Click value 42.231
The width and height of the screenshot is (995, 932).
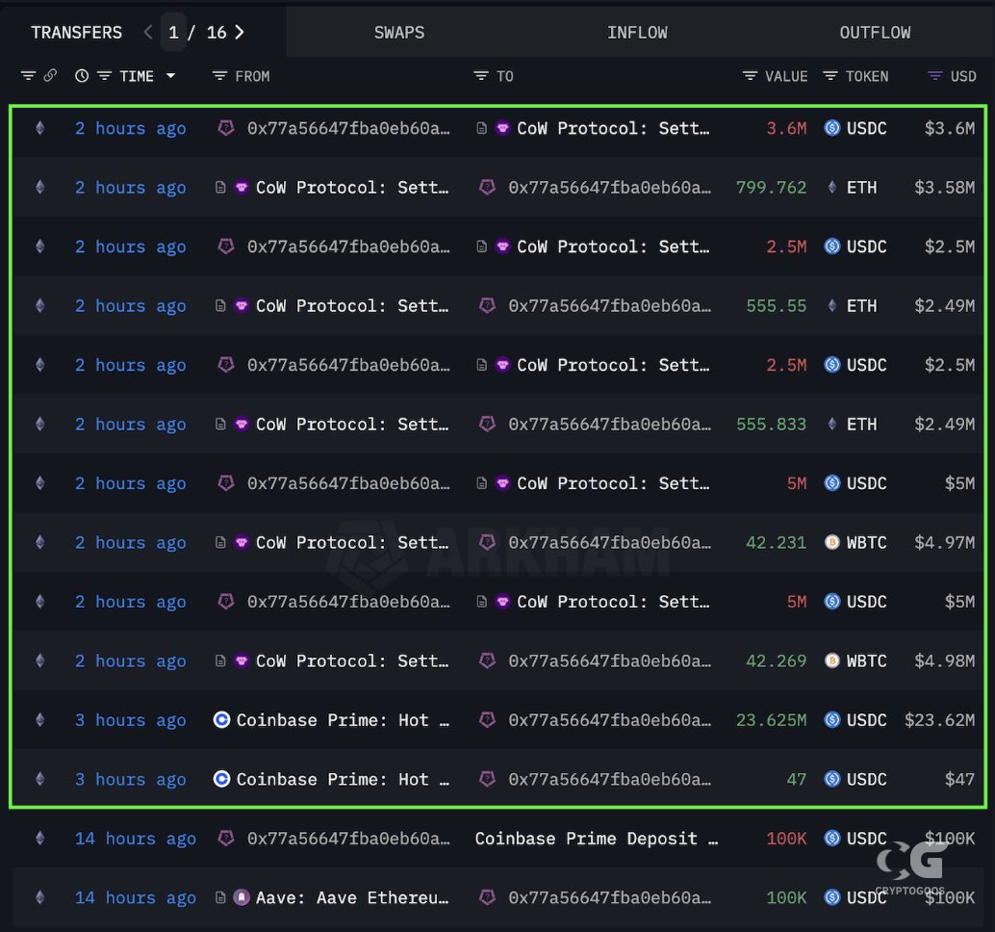tap(776, 543)
